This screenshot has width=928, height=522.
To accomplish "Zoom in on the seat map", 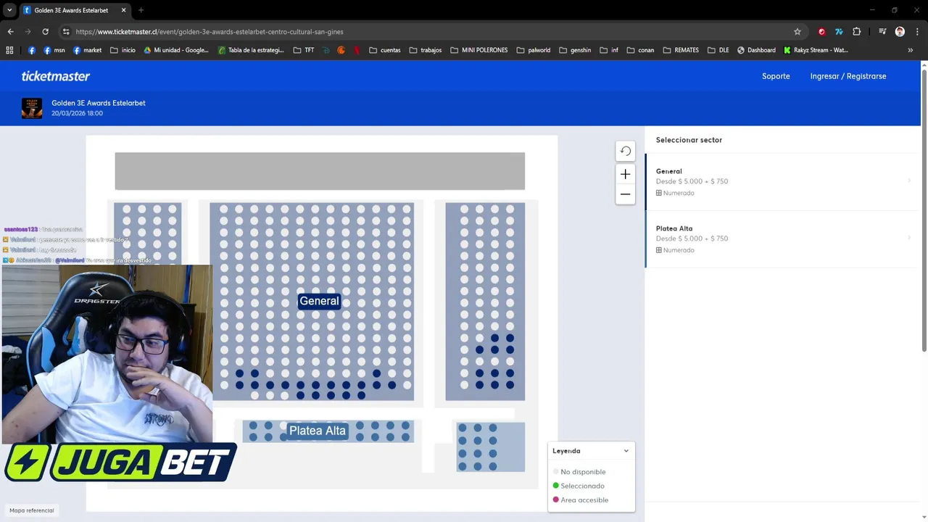I will coord(625,174).
